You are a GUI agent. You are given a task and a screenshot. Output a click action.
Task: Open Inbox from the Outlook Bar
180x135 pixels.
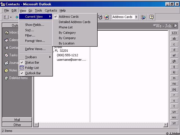pyautogui.click(x=11, y=33)
